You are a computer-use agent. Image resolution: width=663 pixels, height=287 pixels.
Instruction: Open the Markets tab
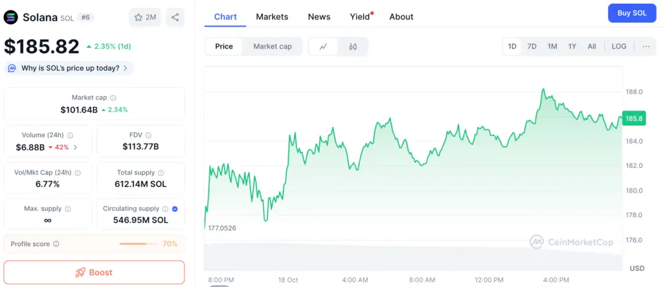coord(272,17)
